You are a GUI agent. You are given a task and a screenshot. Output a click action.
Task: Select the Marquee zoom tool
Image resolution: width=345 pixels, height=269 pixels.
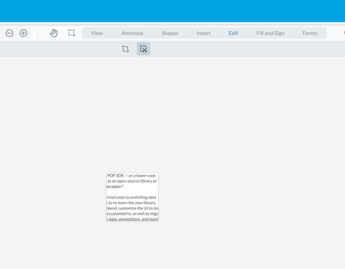pos(71,33)
